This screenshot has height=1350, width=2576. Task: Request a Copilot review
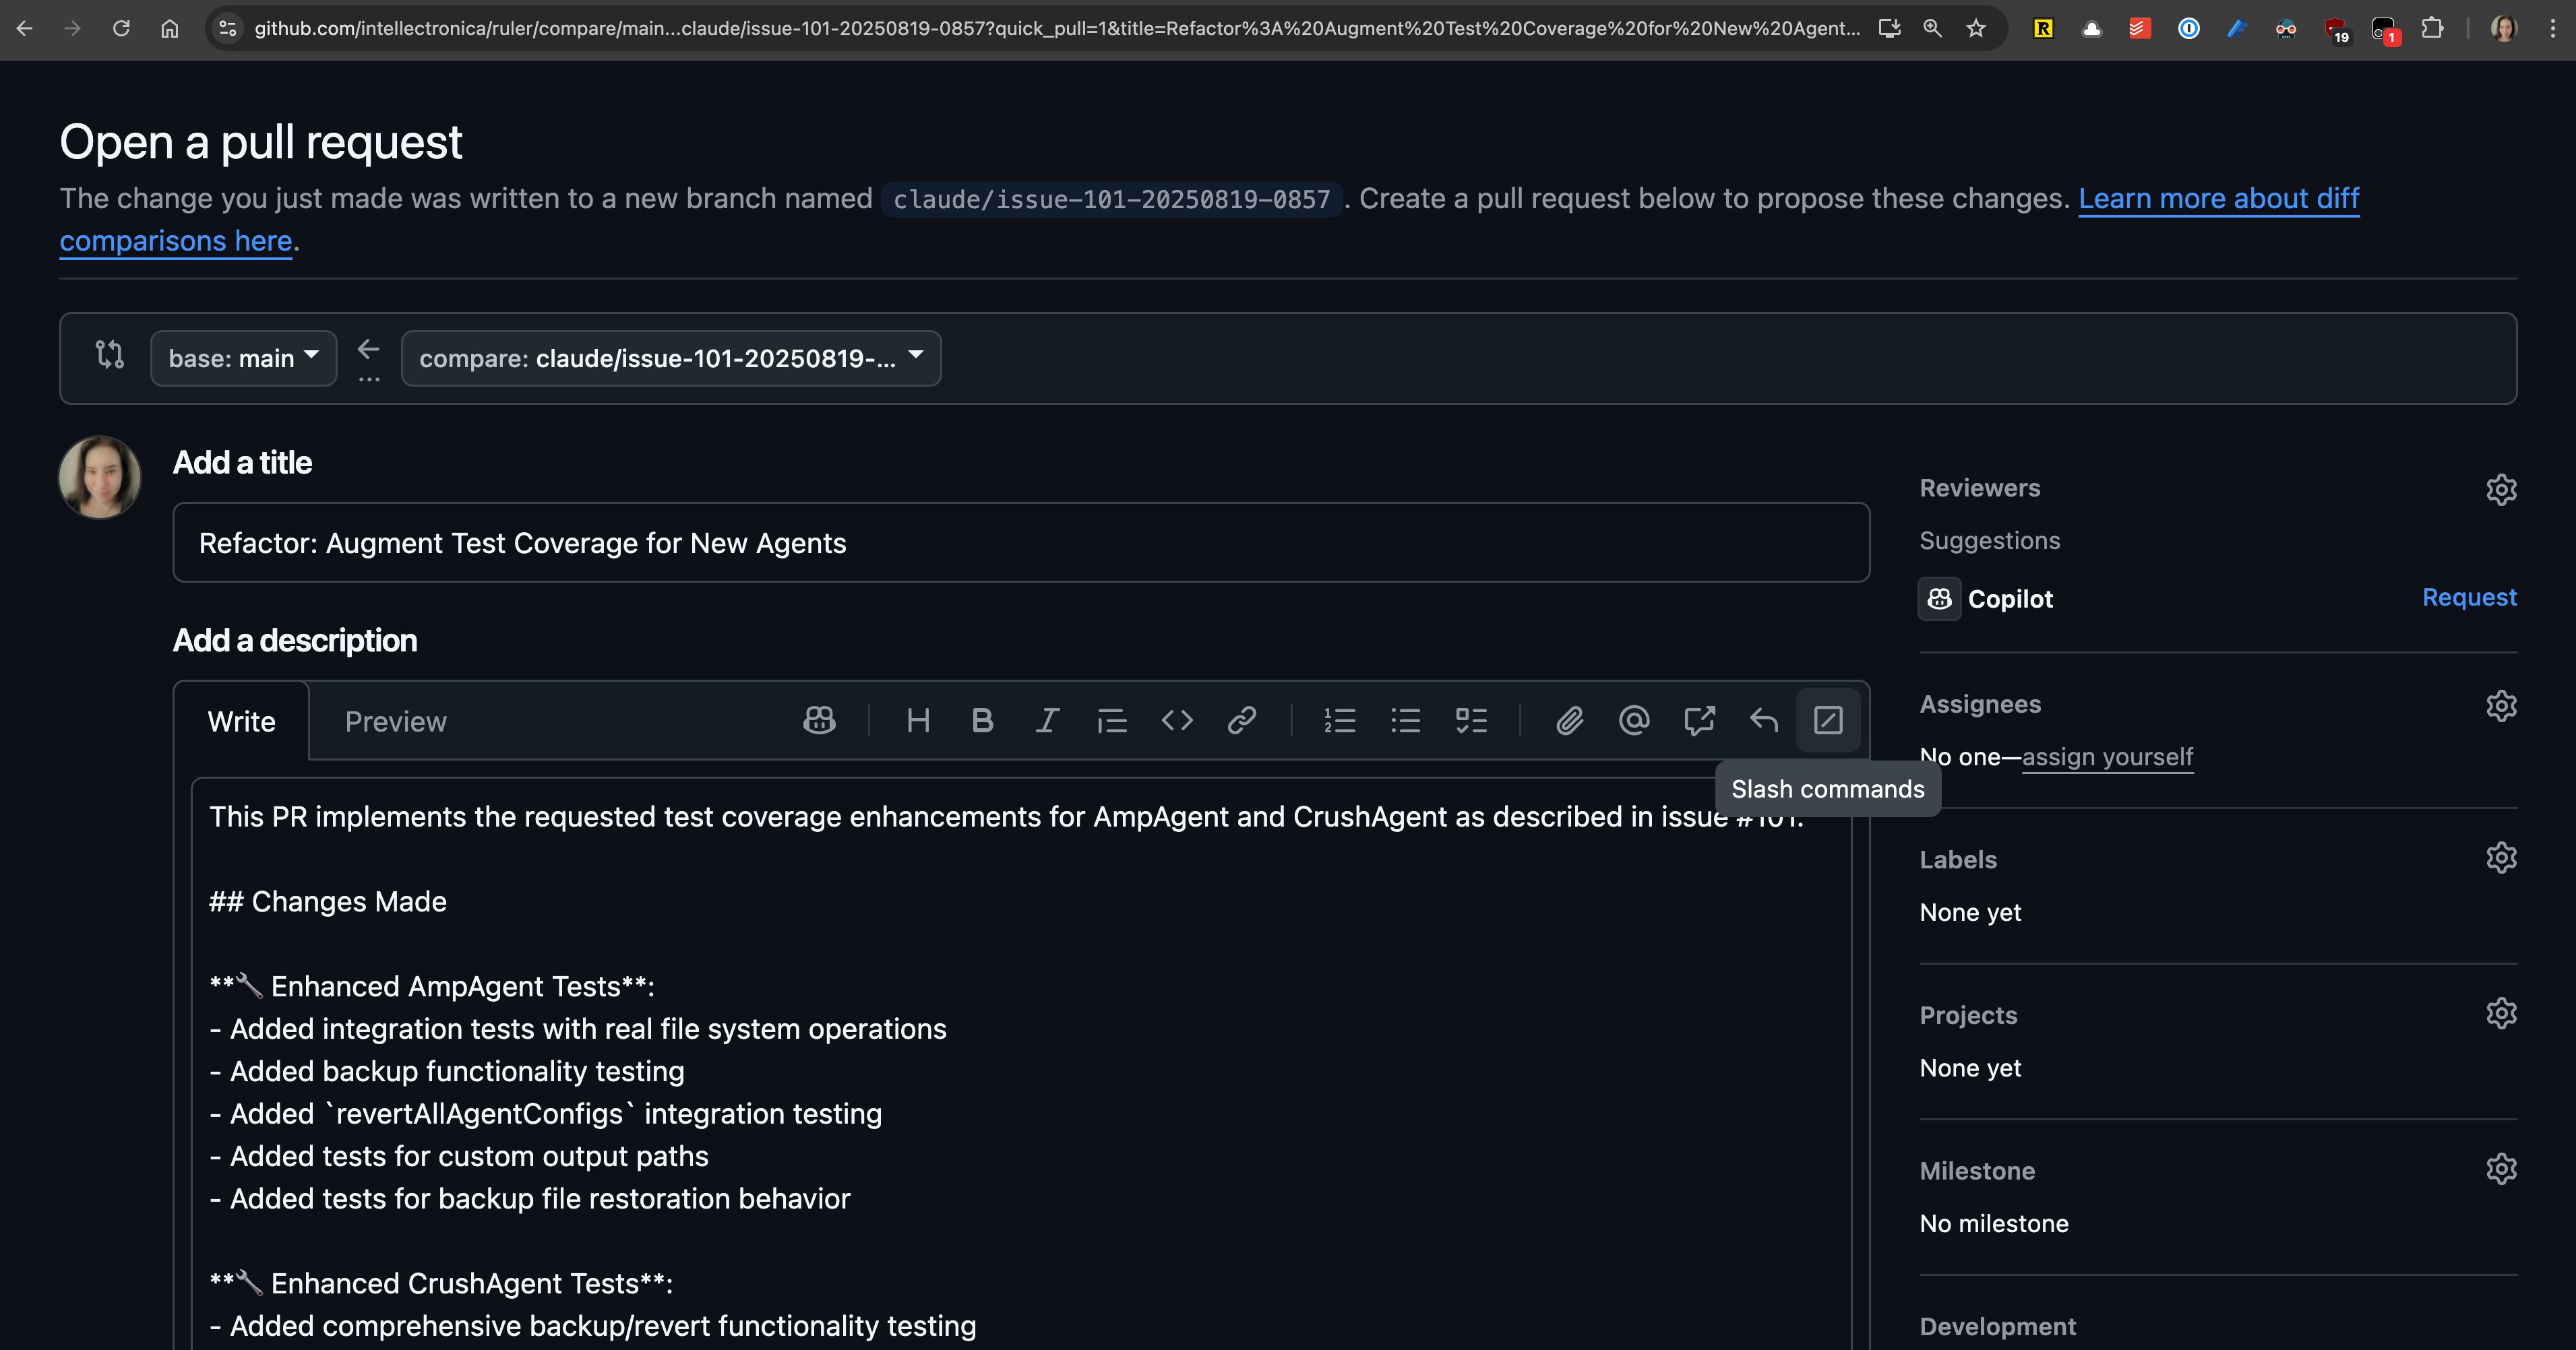coord(2469,597)
